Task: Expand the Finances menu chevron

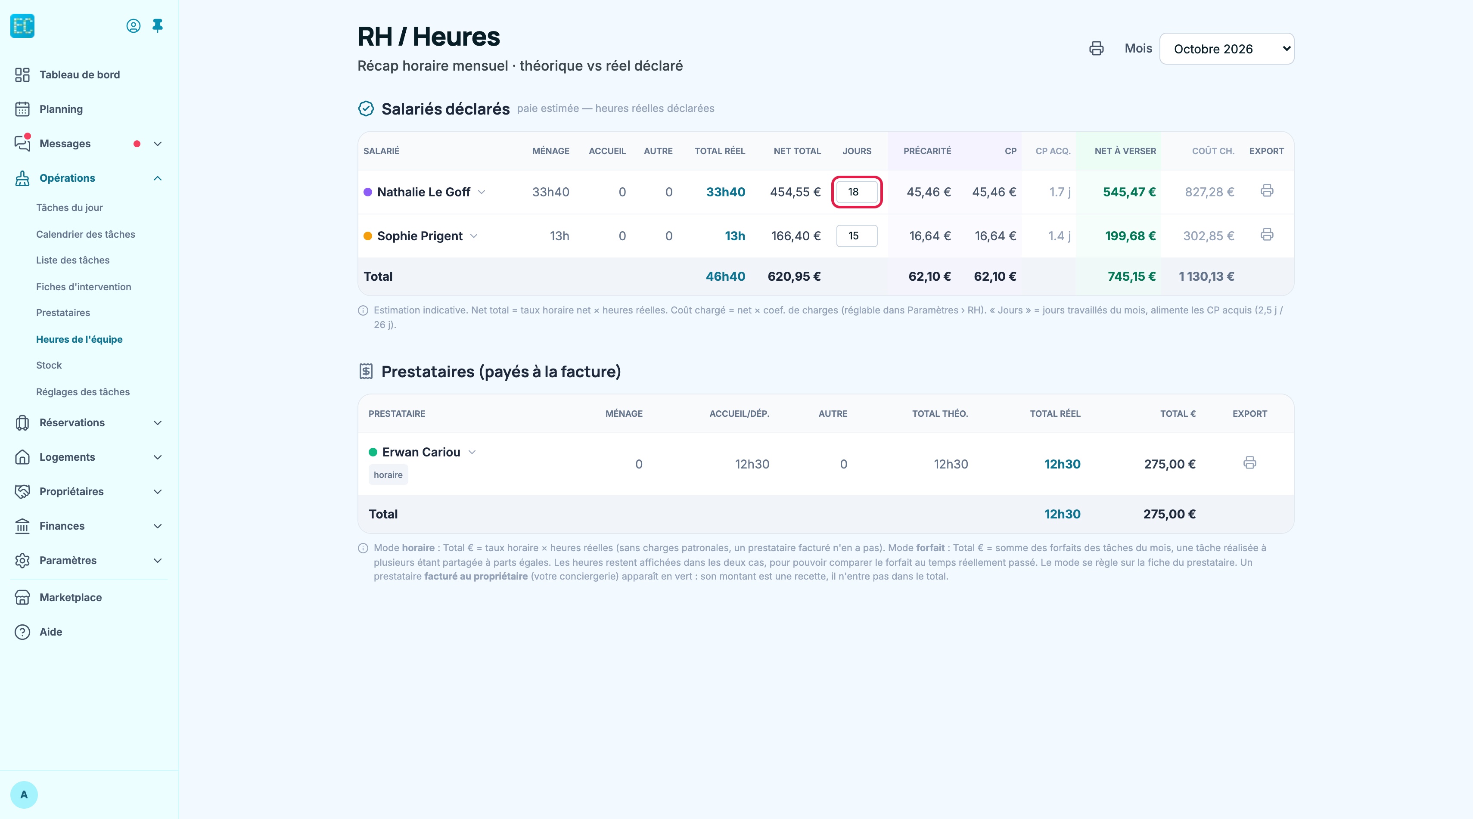Action: click(158, 526)
